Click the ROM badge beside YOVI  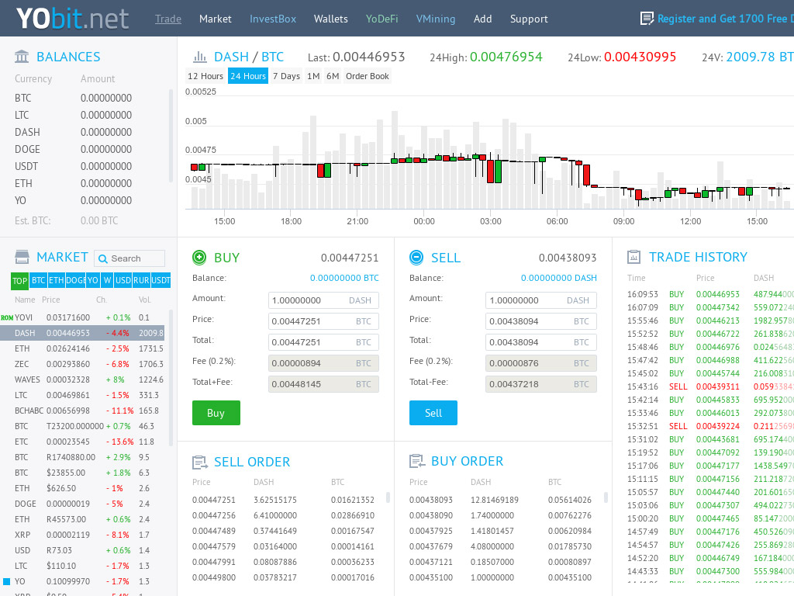(x=7, y=317)
